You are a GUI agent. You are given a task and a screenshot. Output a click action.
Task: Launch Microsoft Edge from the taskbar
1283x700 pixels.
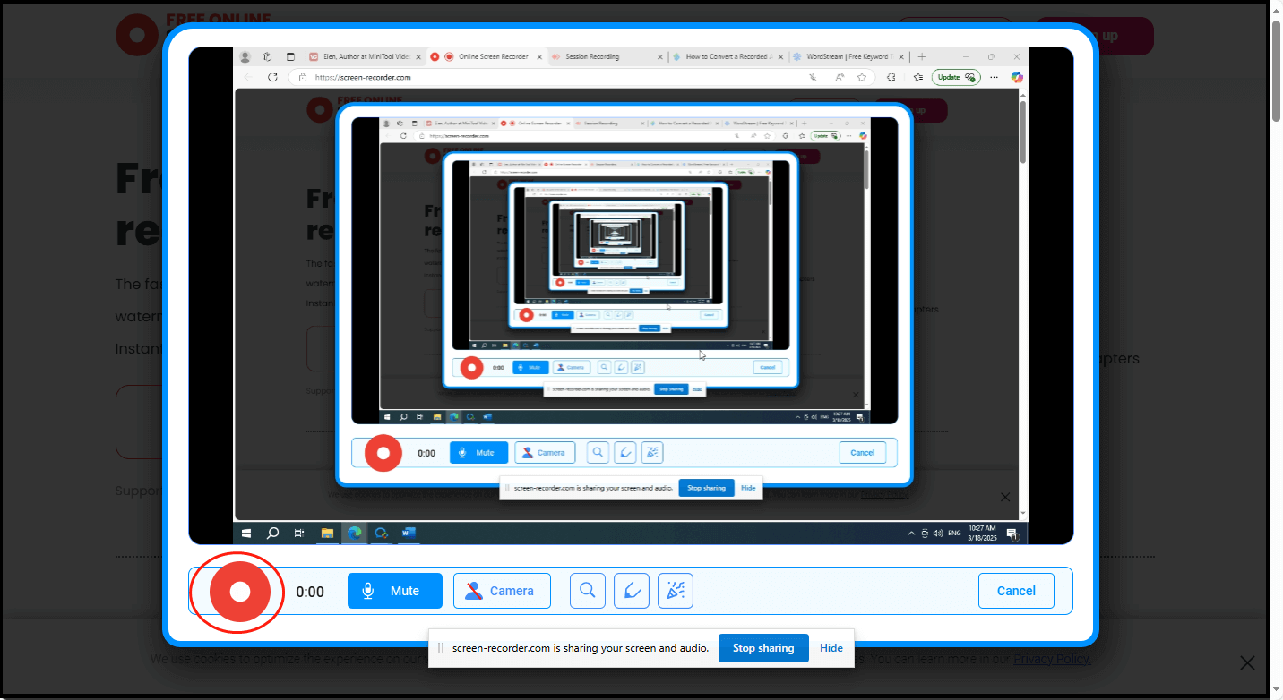(x=354, y=533)
